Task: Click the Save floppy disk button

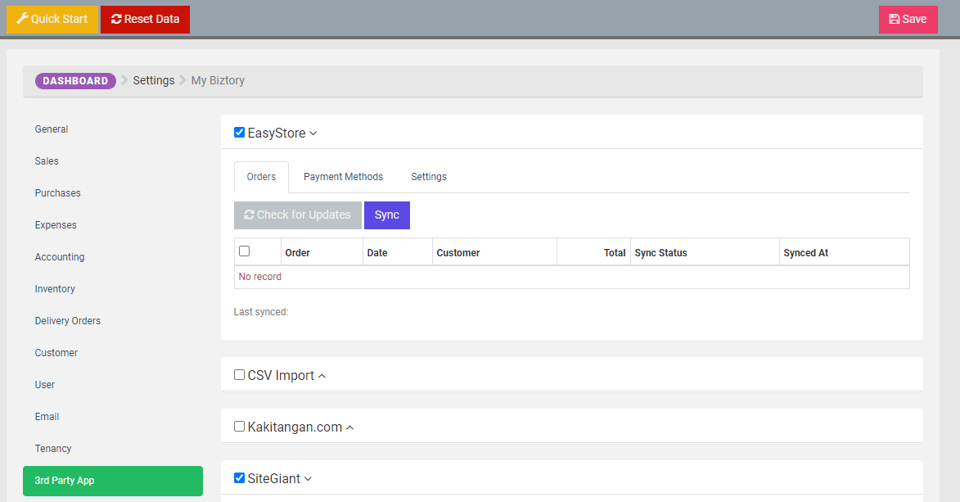Action: click(x=908, y=20)
